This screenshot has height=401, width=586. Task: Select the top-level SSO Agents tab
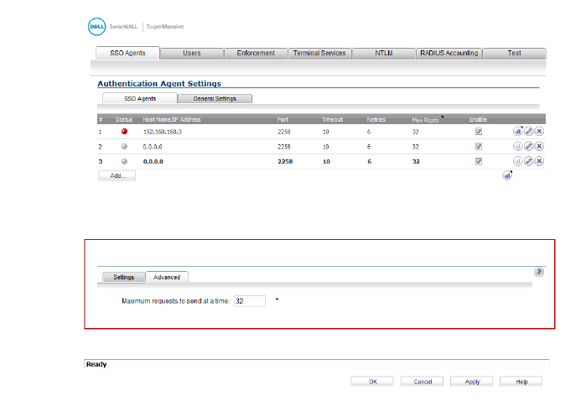(127, 53)
